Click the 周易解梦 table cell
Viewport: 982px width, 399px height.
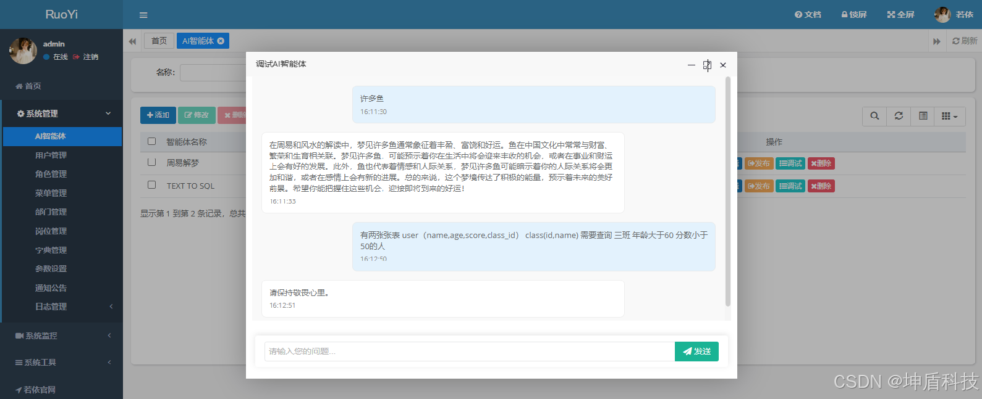pos(182,163)
